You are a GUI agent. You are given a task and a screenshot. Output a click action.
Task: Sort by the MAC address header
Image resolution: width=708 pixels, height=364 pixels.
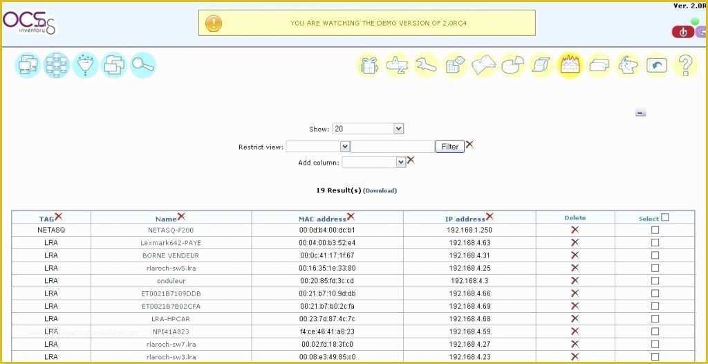[322, 219]
